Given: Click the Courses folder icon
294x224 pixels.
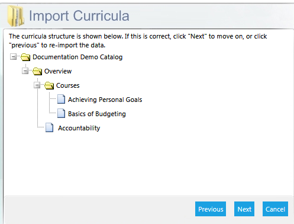Looking at the screenshot, I should pos(49,85).
